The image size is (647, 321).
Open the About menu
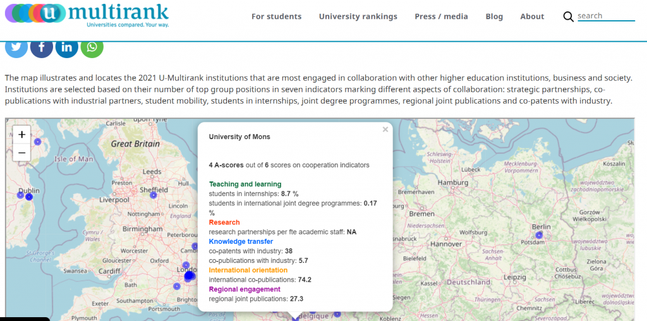click(532, 16)
